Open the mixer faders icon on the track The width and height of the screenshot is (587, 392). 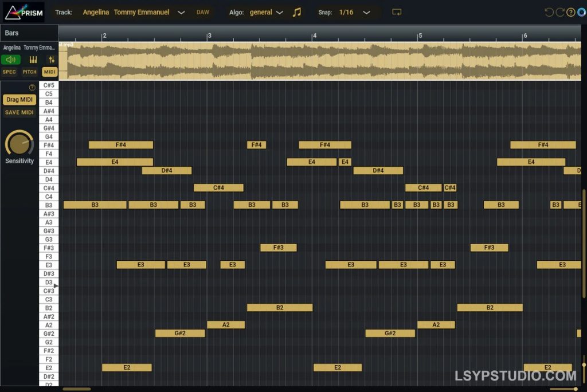pos(50,60)
